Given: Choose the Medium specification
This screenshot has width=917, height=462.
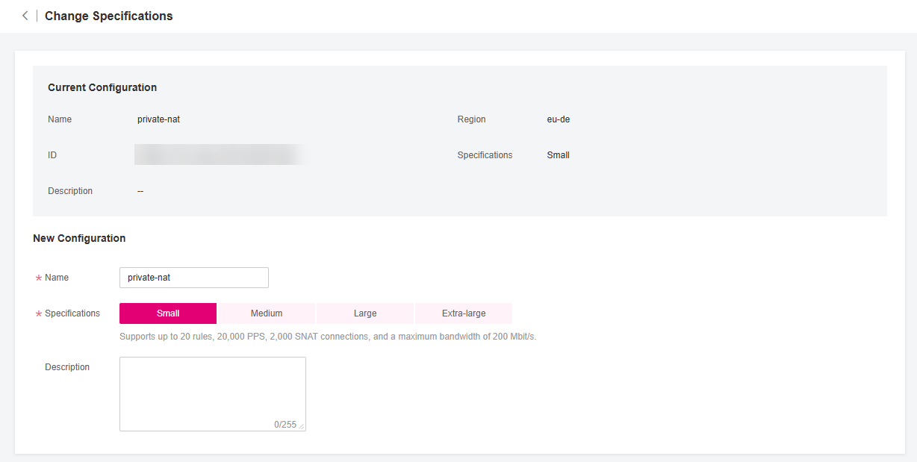Looking at the screenshot, I should [267, 313].
